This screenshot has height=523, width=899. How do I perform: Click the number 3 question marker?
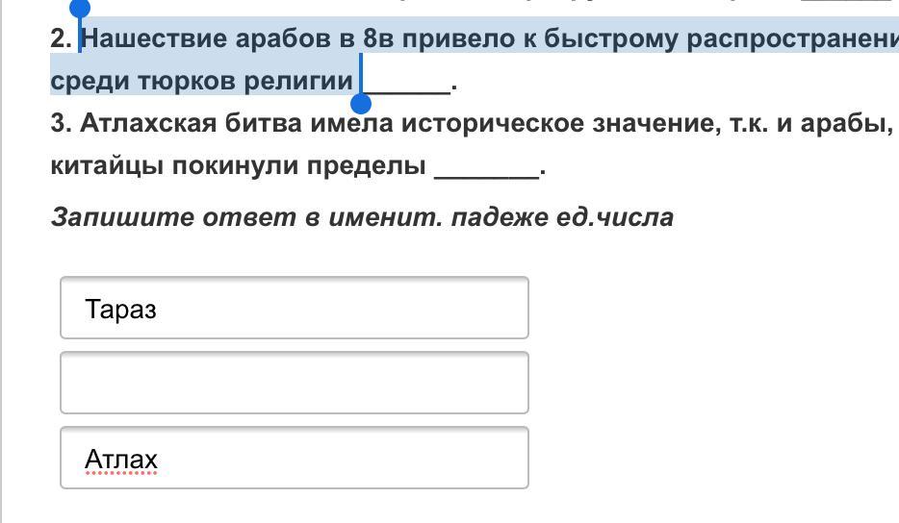60,124
